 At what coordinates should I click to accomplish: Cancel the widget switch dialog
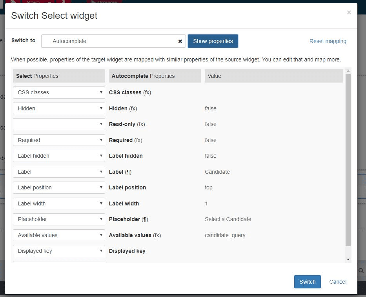click(x=337, y=282)
